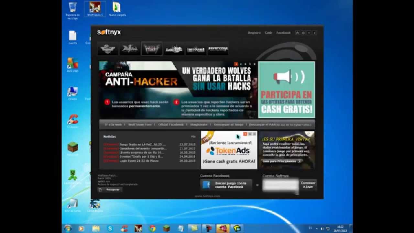Viewport: 414px width, 233px height.
Task: Click Descargar el Juego link
Action: point(228,124)
